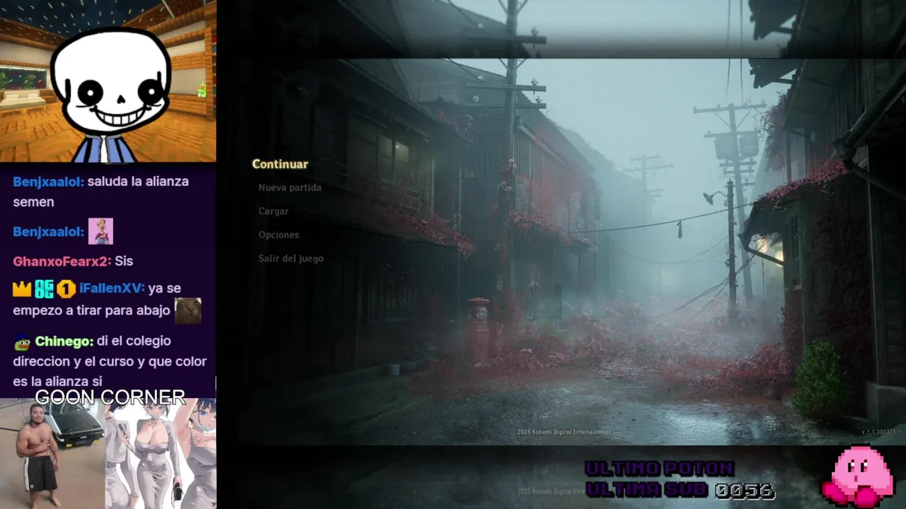Click the frog badge beside Chinego

point(22,342)
